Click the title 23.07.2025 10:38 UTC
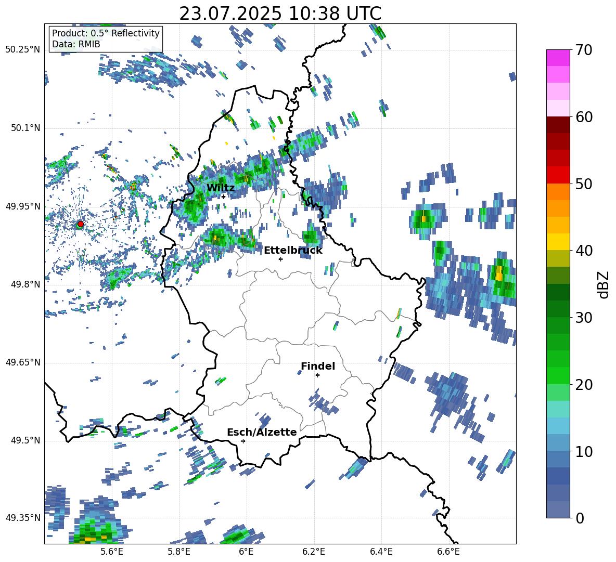The height and width of the screenshot is (562, 616). [280, 14]
